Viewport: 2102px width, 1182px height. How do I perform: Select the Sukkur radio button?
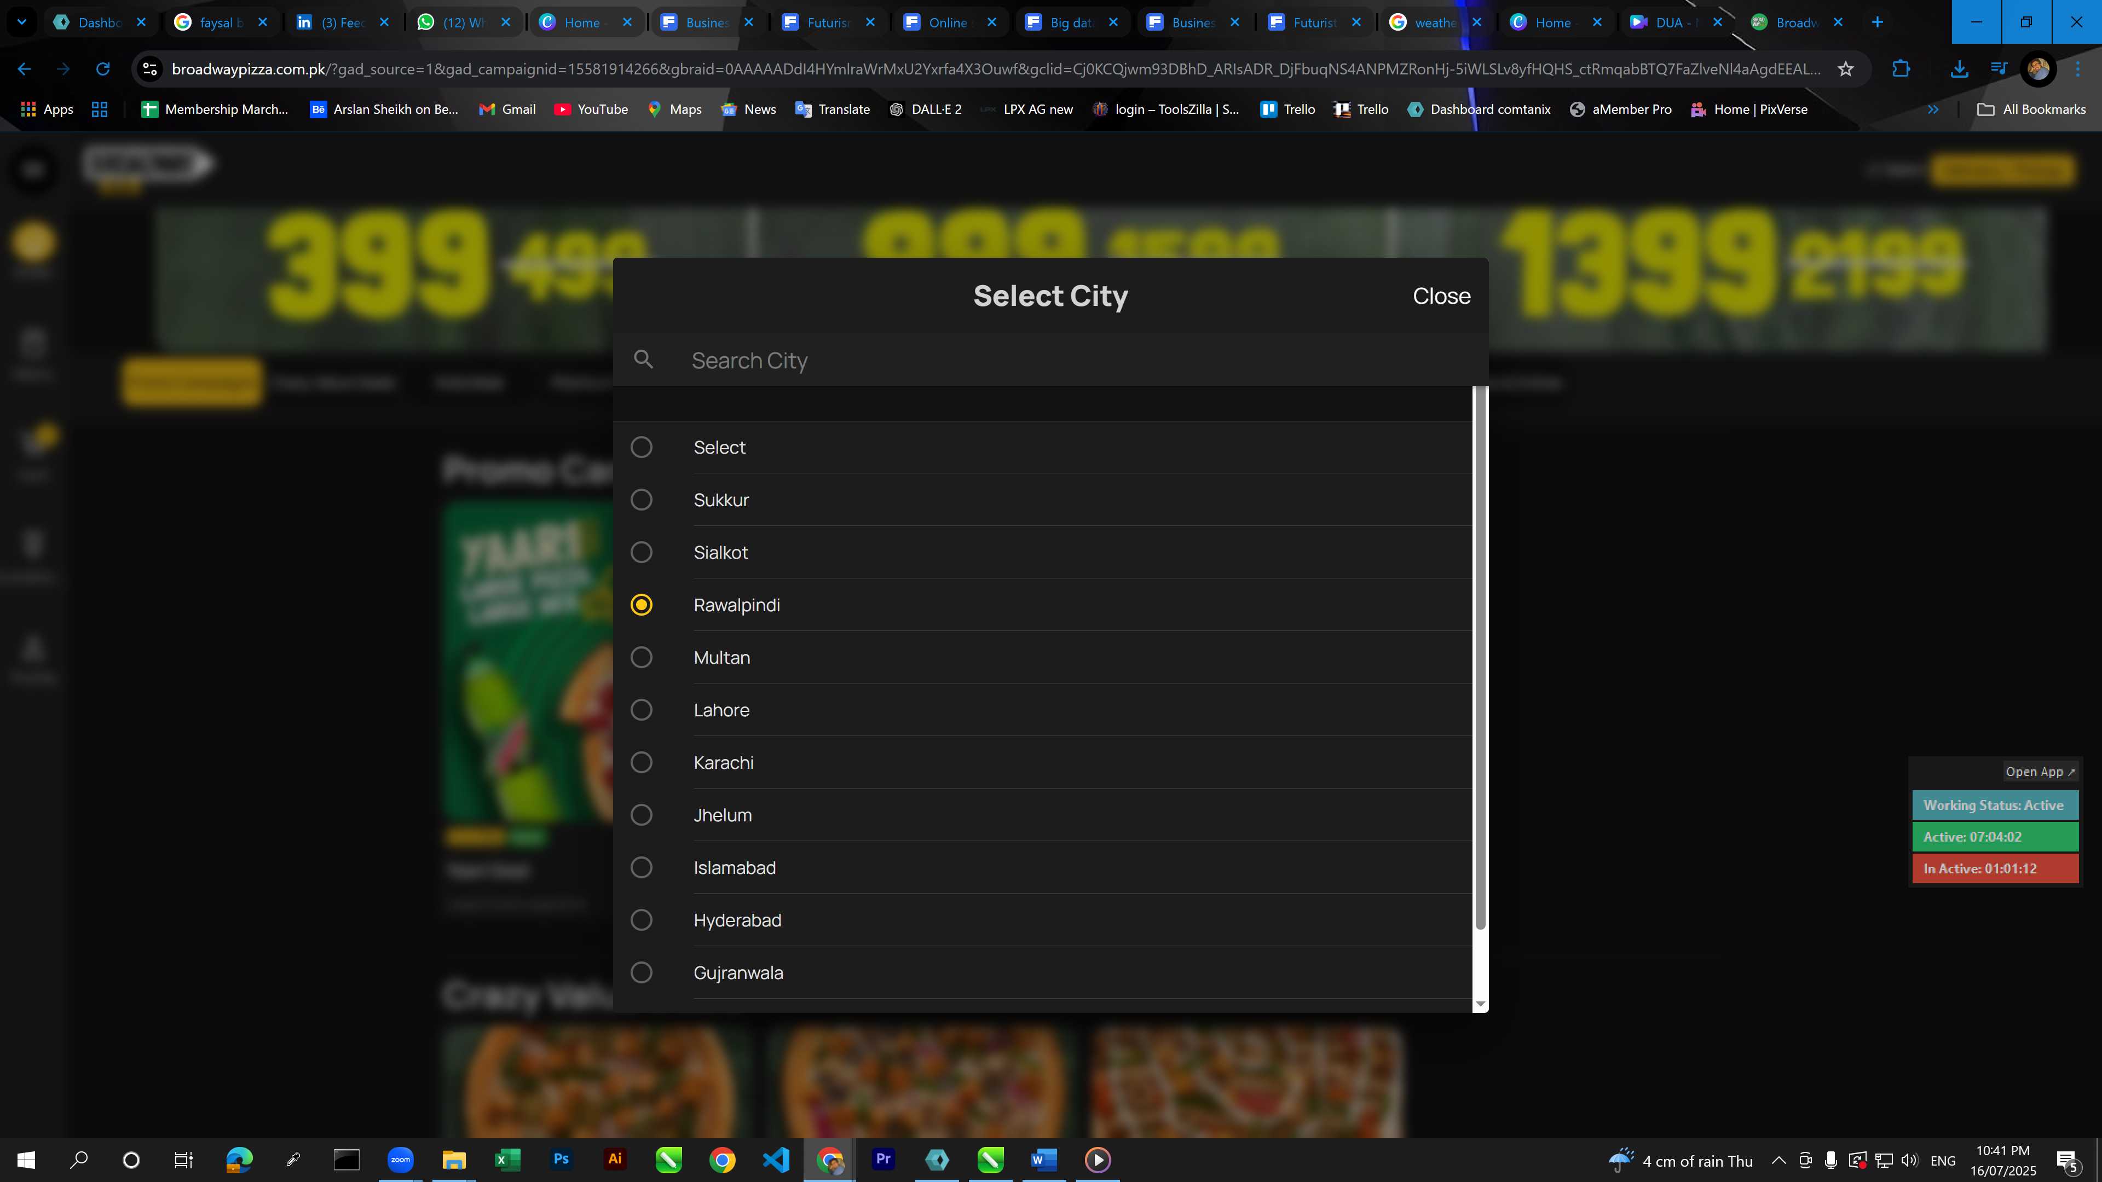[642, 499]
